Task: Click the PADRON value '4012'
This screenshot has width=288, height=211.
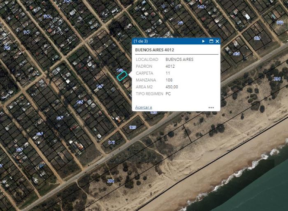Action: [x=170, y=67]
